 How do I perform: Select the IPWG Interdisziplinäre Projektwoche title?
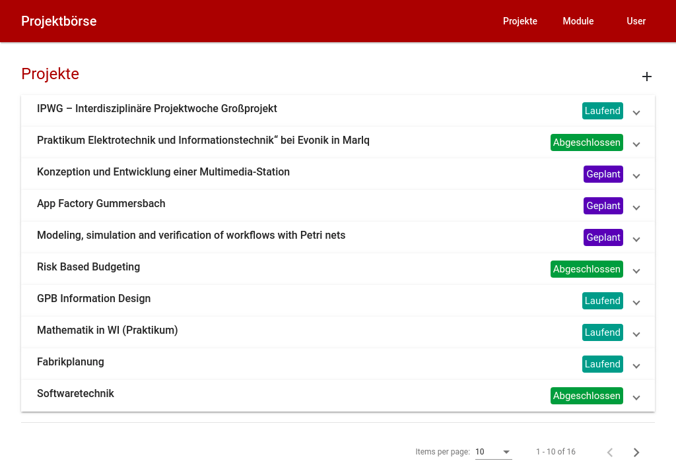point(157,109)
